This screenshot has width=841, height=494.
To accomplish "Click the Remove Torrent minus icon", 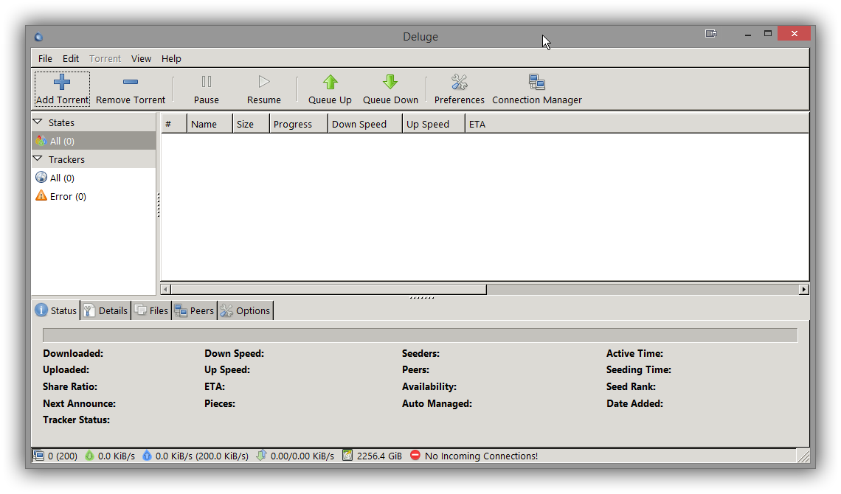I will [x=131, y=82].
